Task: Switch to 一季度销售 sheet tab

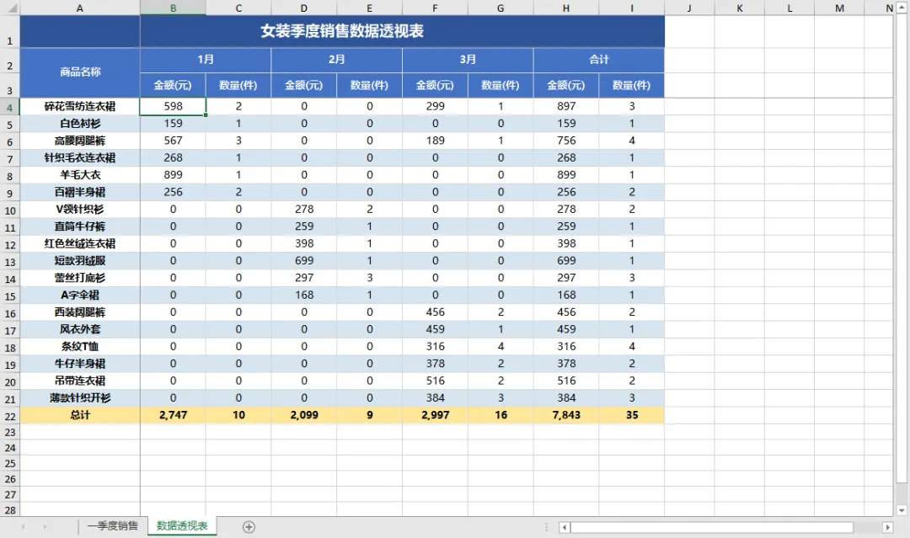Action: [x=113, y=526]
